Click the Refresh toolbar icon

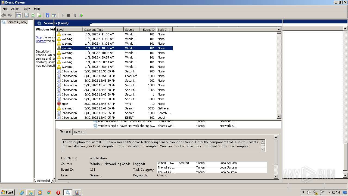[33, 15]
